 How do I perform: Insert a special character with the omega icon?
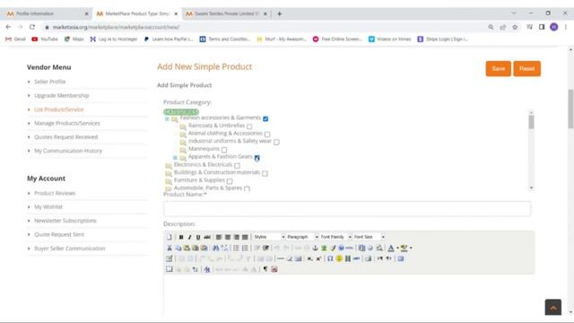[x=330, y=258]
